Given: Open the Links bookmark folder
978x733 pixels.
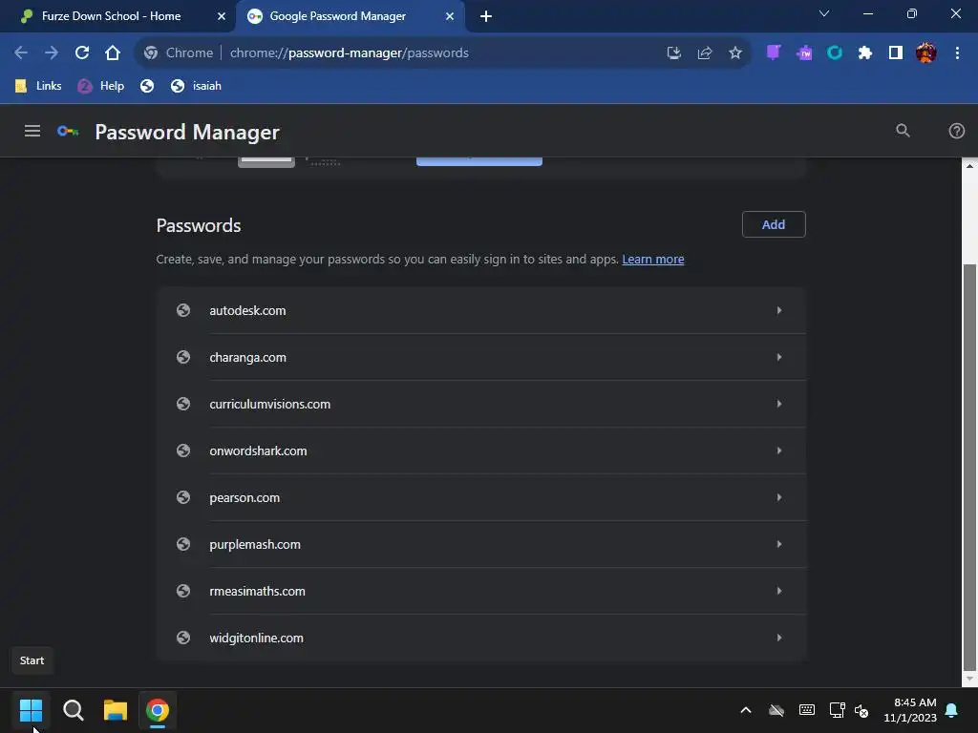Looking at the screenshot, I should coord(38,86).
